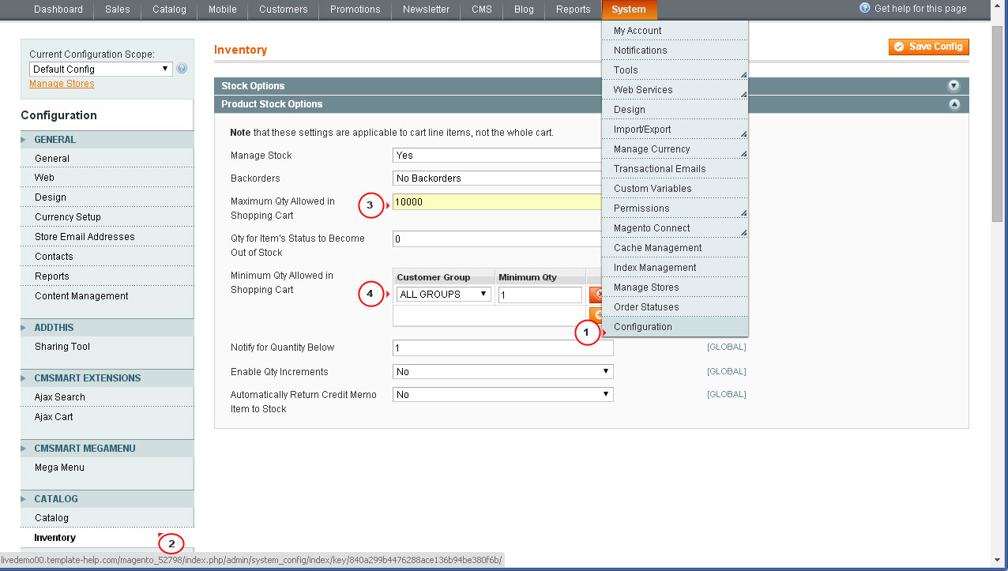Open the Sales menu

pyautogui.click(x=118, y=9)
